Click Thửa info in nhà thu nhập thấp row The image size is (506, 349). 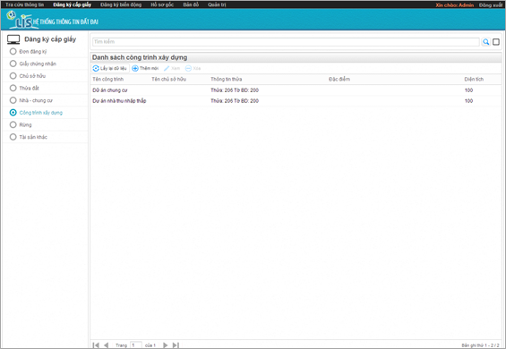coord(235,101)
